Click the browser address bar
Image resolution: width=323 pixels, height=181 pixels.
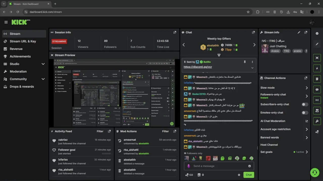click(x=136, y=12)
